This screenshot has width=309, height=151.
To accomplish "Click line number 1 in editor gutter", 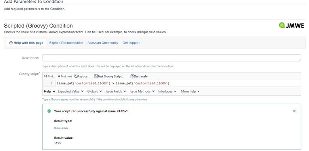I will [51, 83].
